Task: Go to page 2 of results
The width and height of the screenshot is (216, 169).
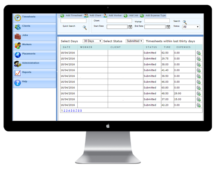Action: (x=64, y=110)
